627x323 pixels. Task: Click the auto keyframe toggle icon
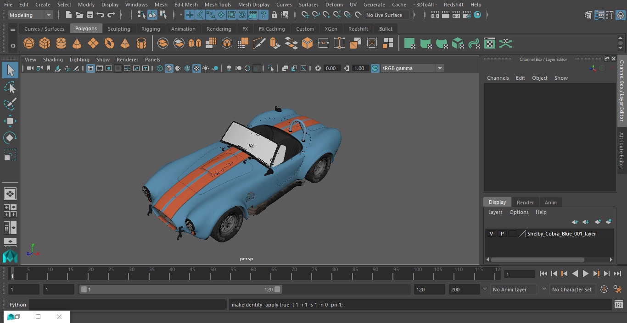(x=604, y=290)
